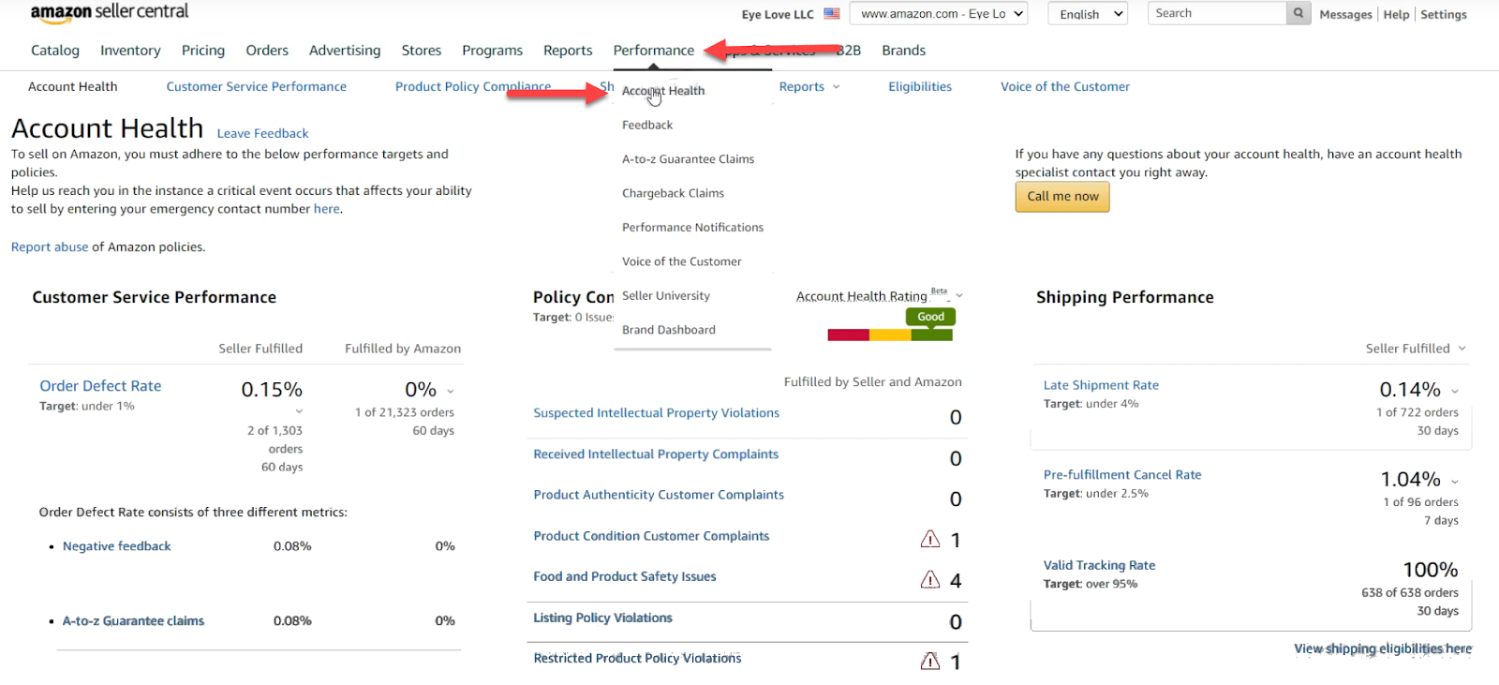The image size is (1499, 685).
Task: Expand the Account Health Rating chevron
Action: point(959,296)
